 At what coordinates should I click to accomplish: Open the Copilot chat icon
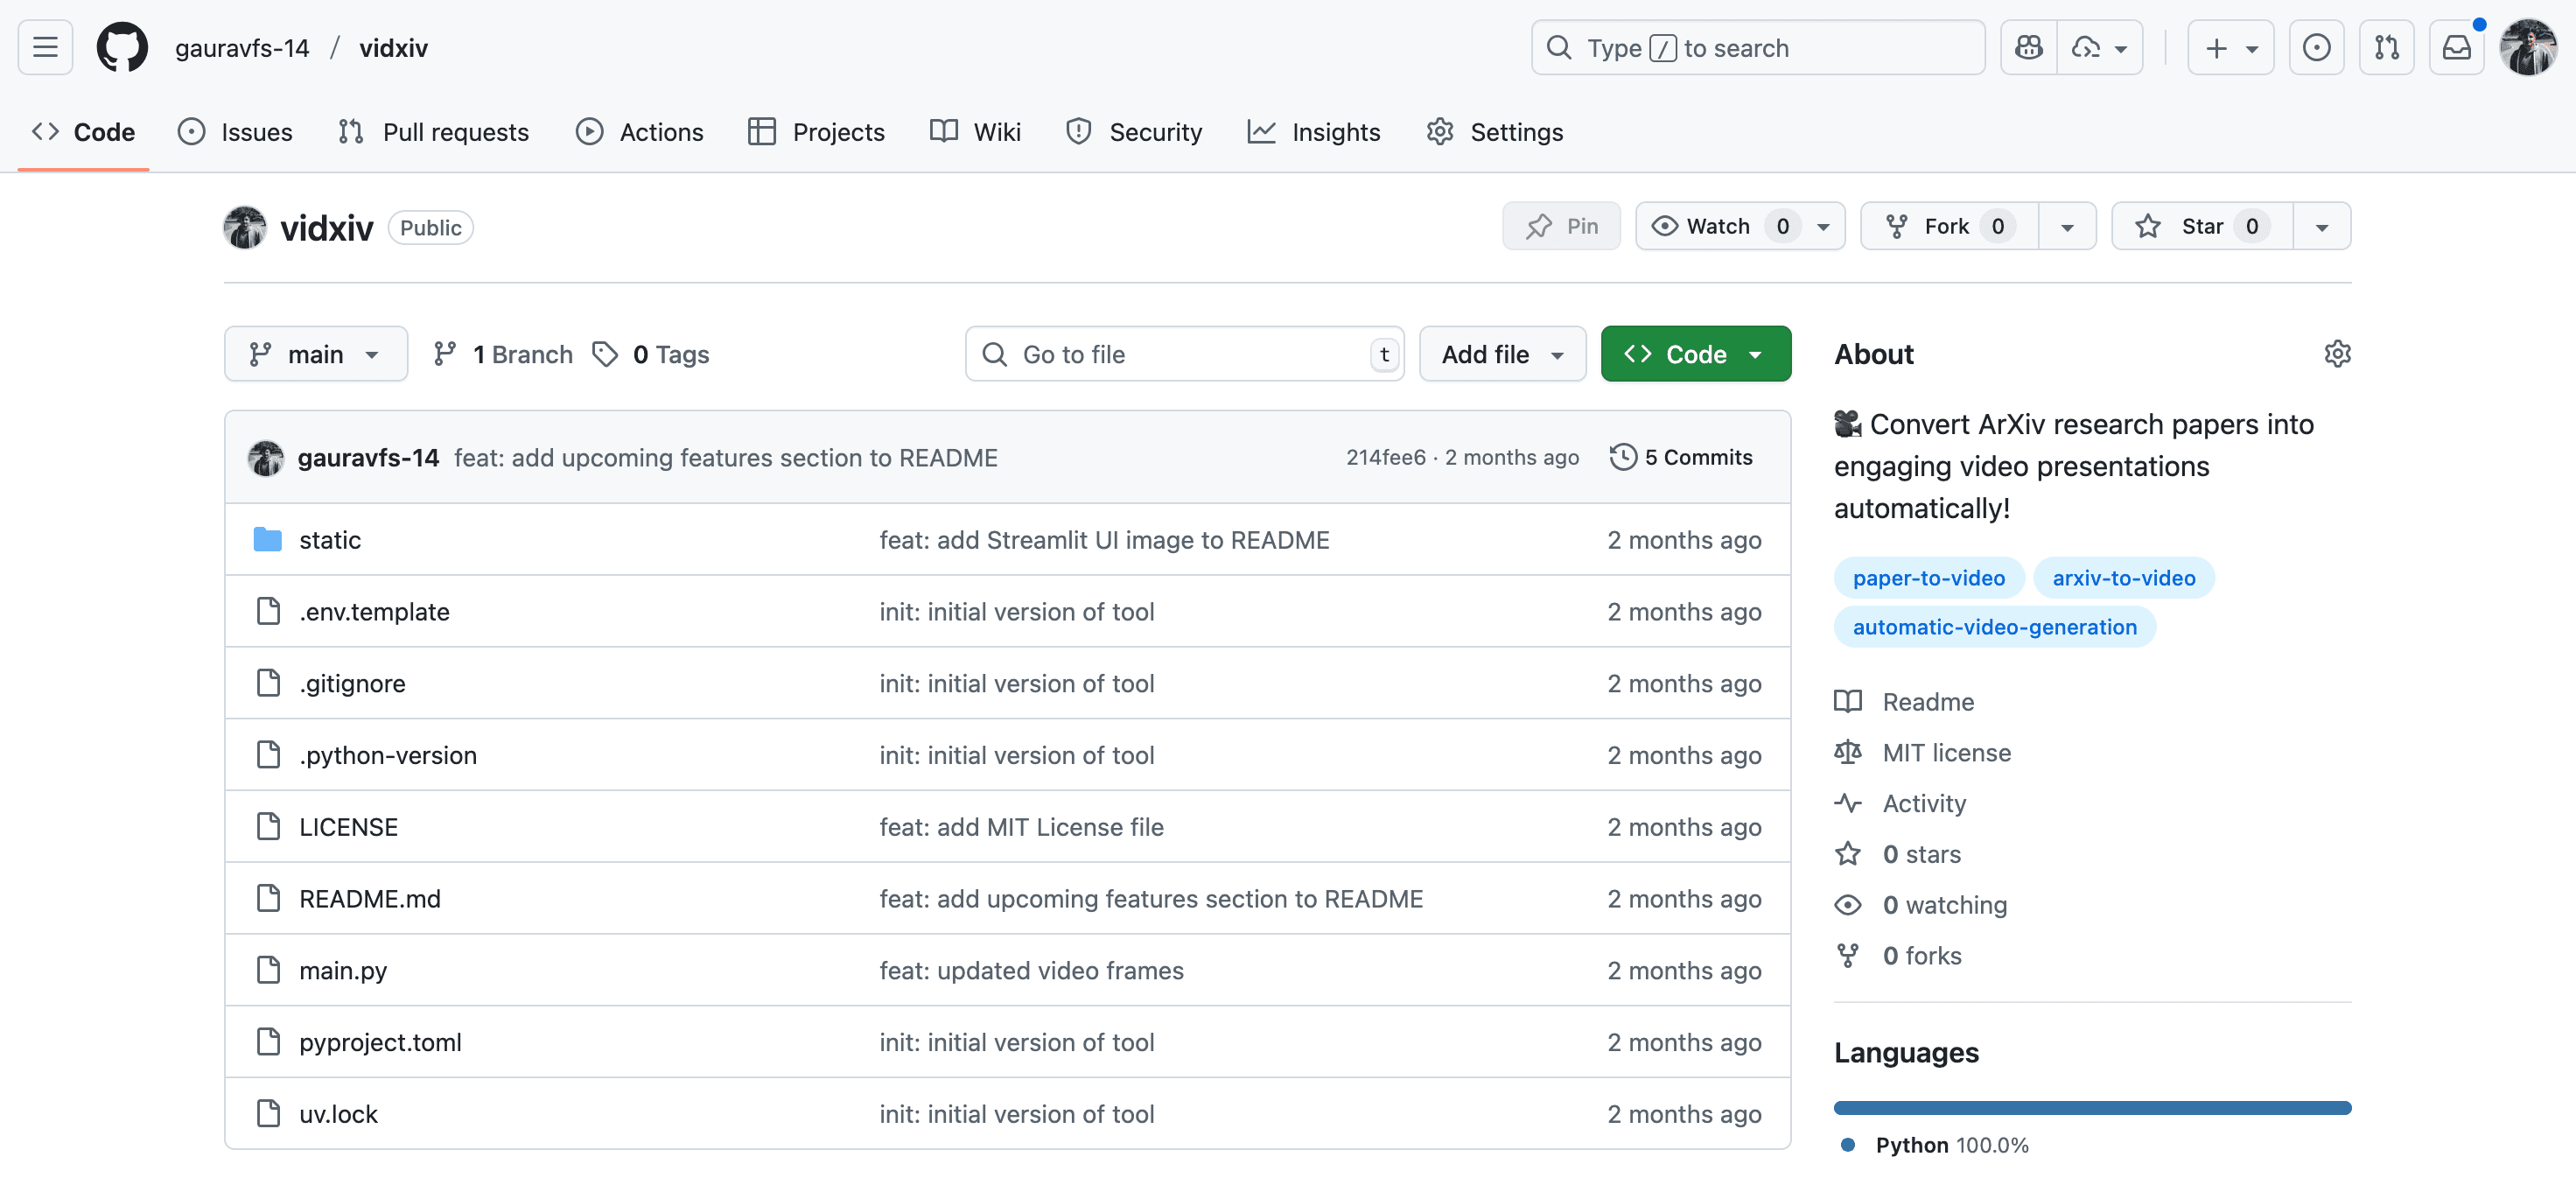click(x=2028, y=47)
